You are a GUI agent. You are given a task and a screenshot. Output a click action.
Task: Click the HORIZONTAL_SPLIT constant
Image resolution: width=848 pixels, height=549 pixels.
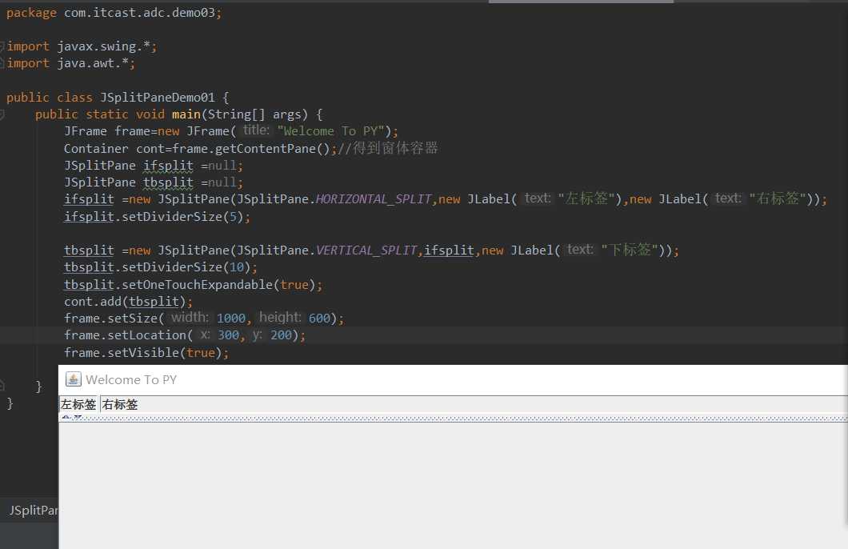(374, 199)
